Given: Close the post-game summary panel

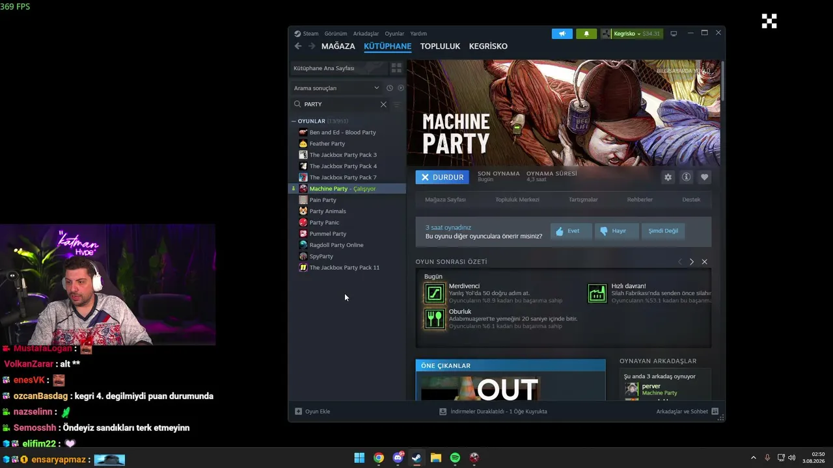Looking at the screenshot, I should tap(704, 262).
